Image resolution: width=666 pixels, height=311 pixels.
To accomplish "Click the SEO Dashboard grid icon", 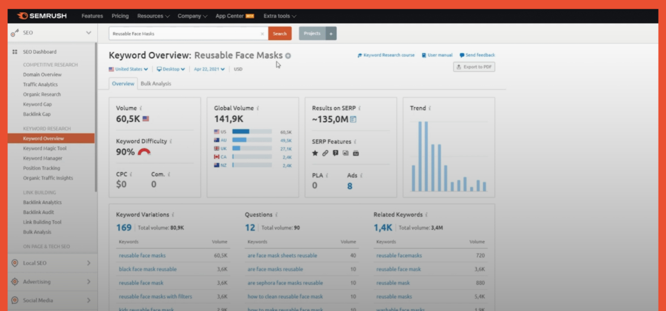I will [x=15, y=52].
